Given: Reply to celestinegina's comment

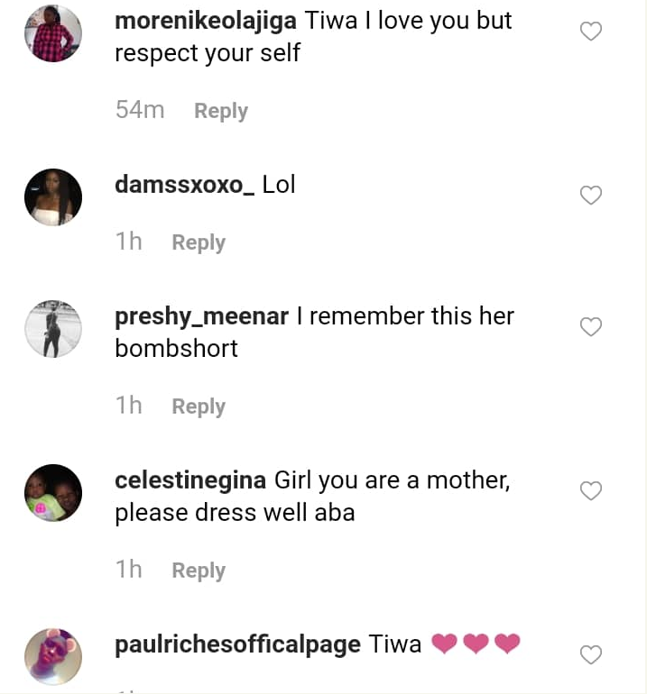Looking at the screenshot, I should [199, 571].
